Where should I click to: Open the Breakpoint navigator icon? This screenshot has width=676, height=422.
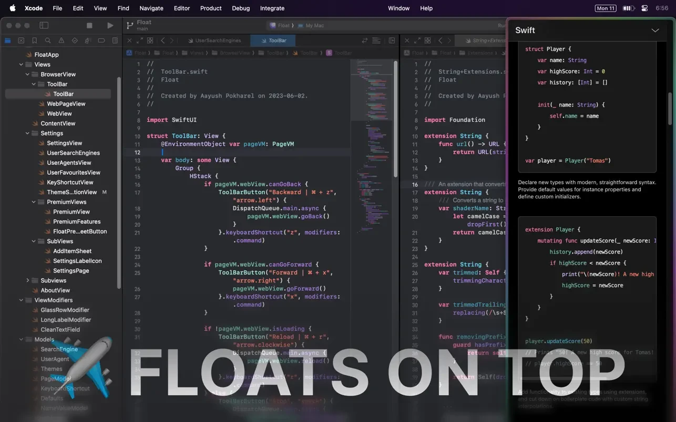pyautogui.click(x=101, y=40)
